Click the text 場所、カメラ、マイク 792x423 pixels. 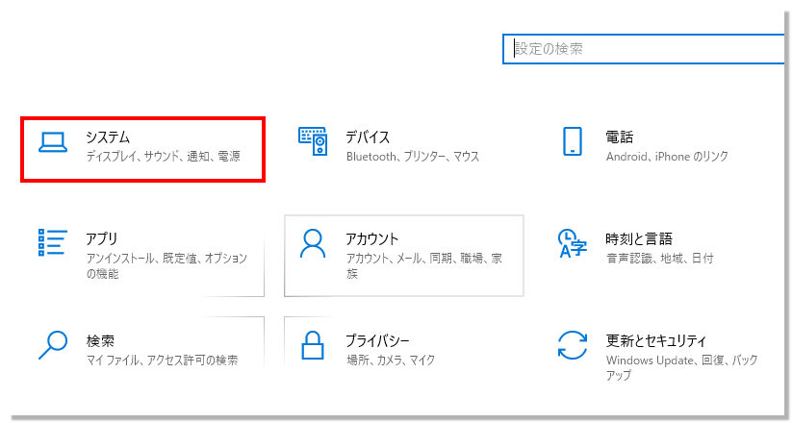(x=391, y=361)
